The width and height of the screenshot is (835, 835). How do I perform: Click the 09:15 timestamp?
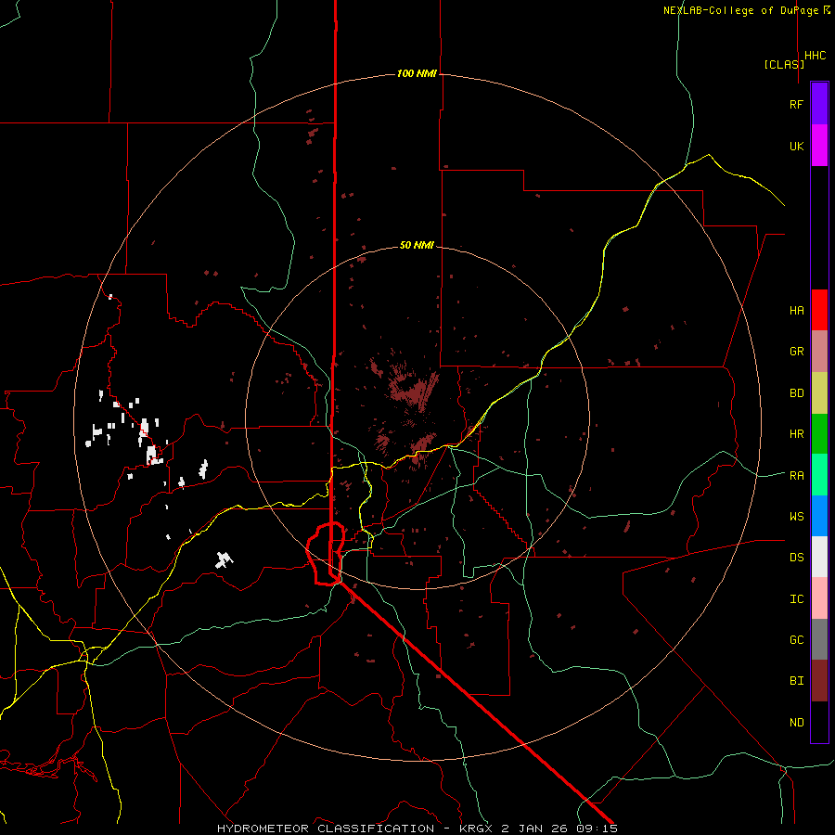pos(597,829)
